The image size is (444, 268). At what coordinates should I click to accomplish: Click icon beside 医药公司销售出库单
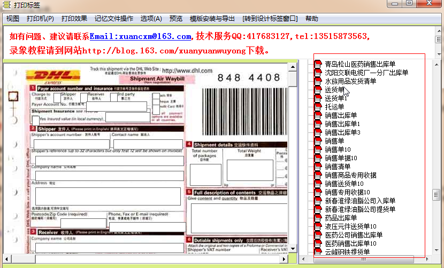(318, 235)
